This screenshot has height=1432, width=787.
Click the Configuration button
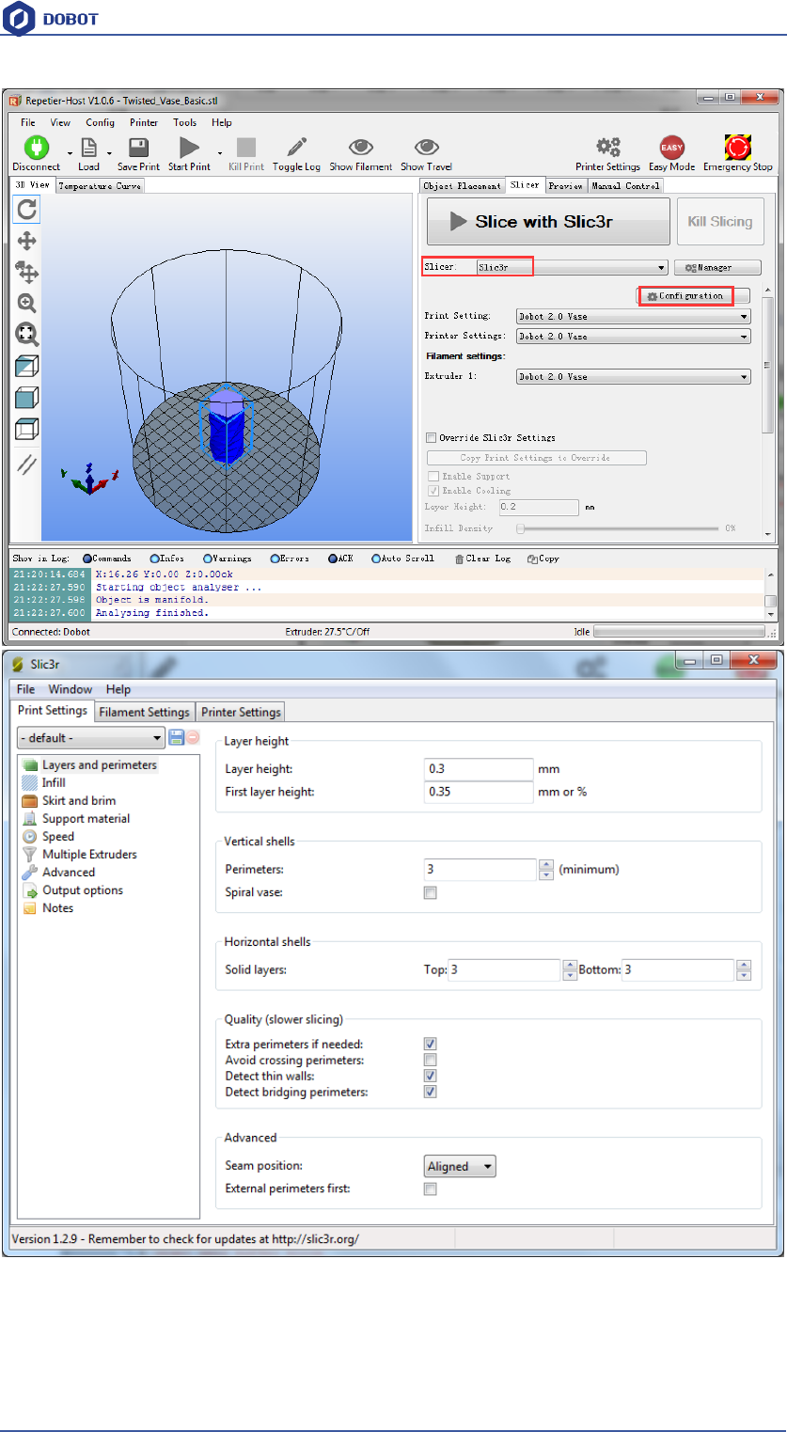click(x=693, y=295)
